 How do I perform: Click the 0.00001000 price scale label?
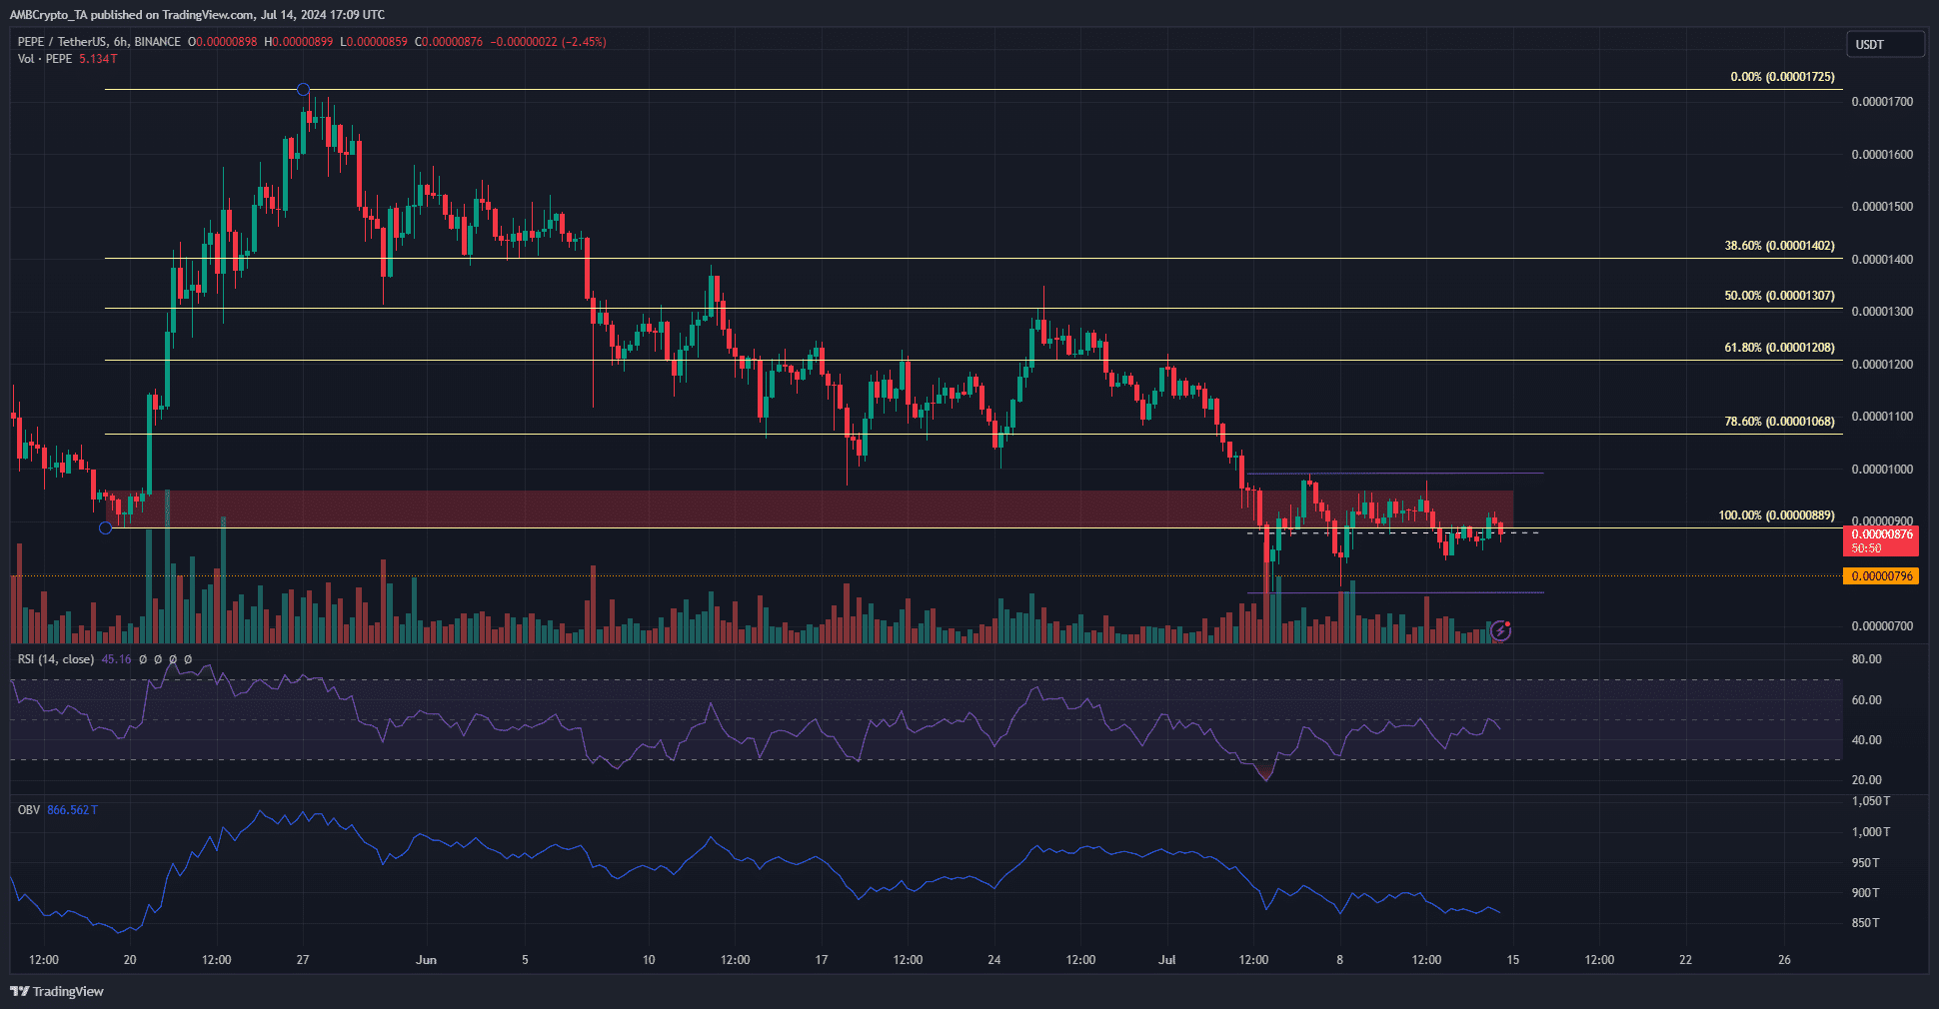coord(1882,470)
